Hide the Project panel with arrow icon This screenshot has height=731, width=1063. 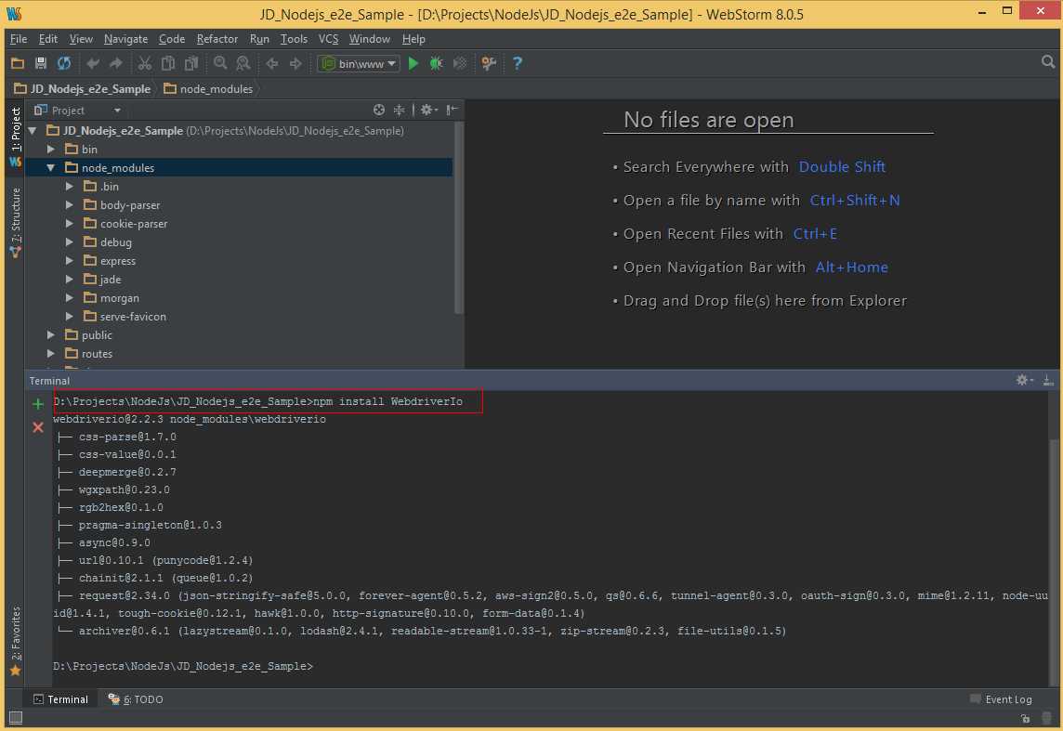(453, 110)
